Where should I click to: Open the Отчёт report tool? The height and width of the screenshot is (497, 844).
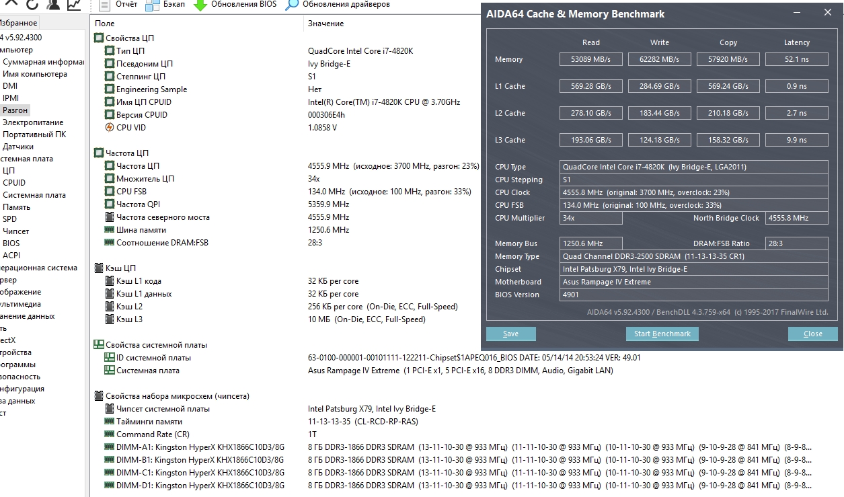pyautogui.click(x=118, y=5)
